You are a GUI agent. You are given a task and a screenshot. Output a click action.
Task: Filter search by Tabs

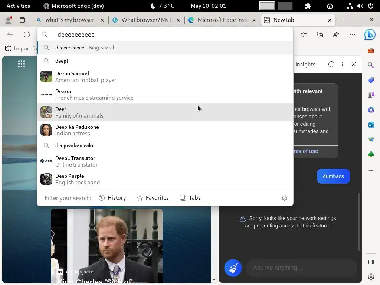click(x=190, y=198)
